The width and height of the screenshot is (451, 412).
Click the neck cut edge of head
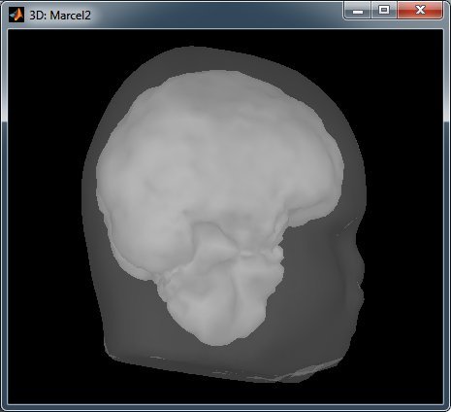[226, 369]
